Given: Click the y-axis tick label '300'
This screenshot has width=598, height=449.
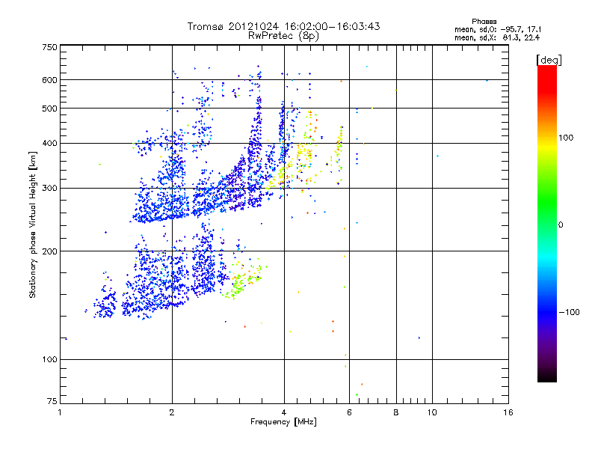Looking at the screenshot, I should (x=49, y=189).
